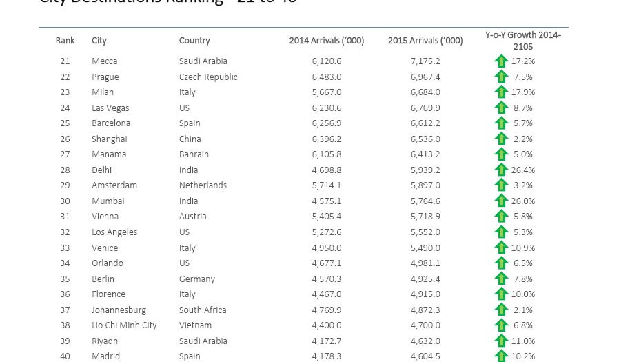Select the Ho Chi Minh City cell
Screen dimensions: 630x362
tap(124, 325)
